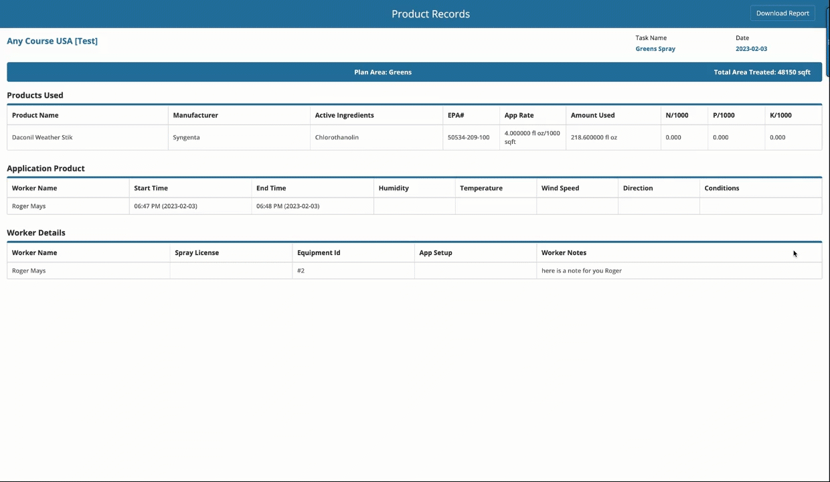Screen dimensions: 830x482
Task: Click the Amount Used column header
Action: click(x=592, y=115)
